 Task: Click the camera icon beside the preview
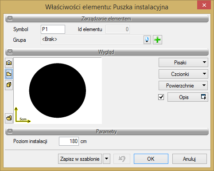point(9,63)
